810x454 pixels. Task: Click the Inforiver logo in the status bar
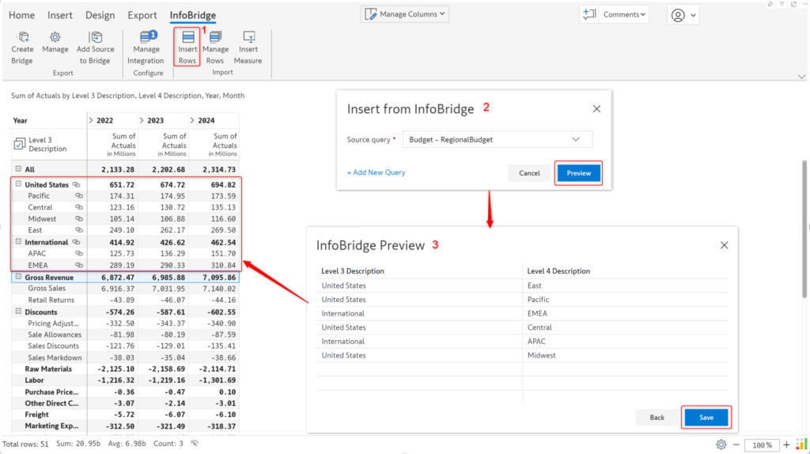[801, 445]
